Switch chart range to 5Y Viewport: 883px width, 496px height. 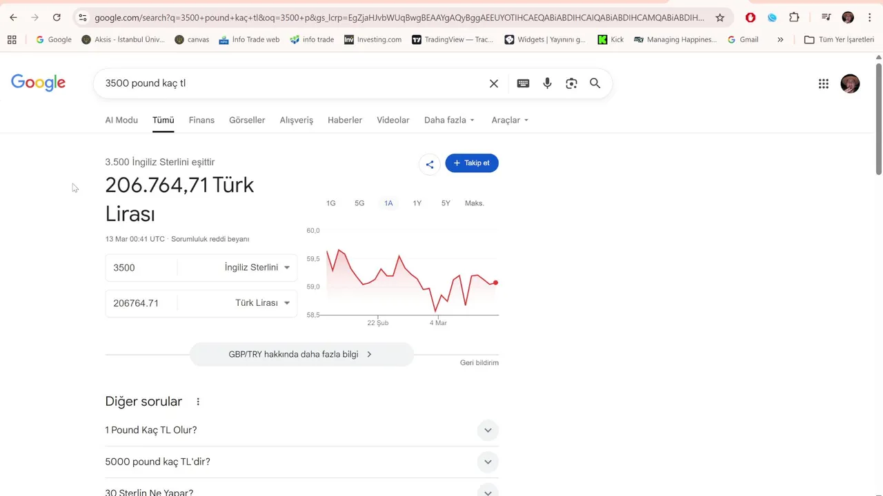[x=446, y=203]
